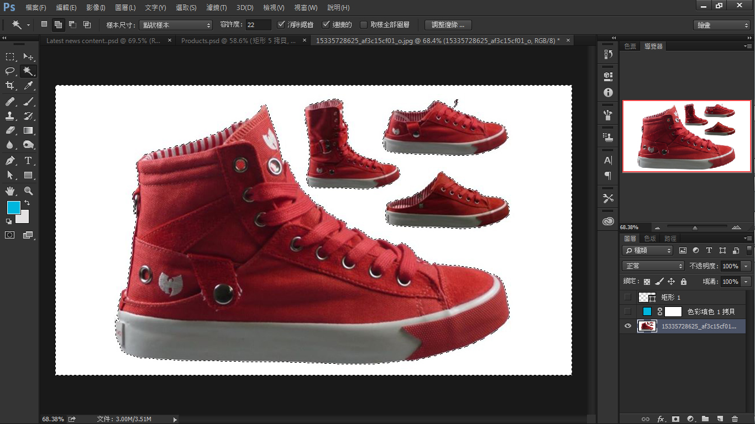755x424 pixels.
Task: Open the 樣本尺寸 sample size dropdown
Action: point(175,25)
